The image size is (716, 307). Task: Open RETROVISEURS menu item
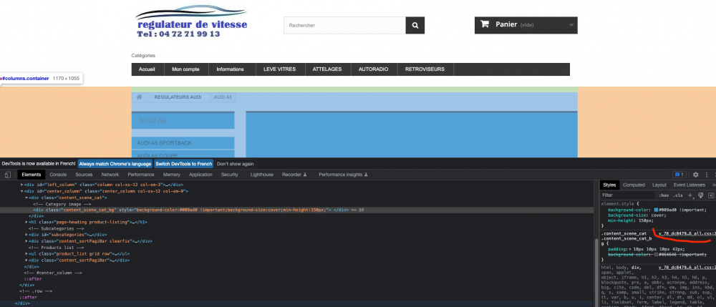[425, 69]
